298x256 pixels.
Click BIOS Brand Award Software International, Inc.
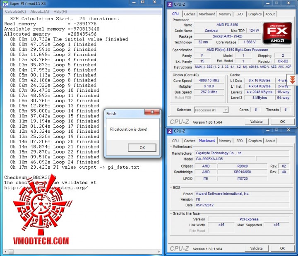pyautogui.click(x=242, y=194)
